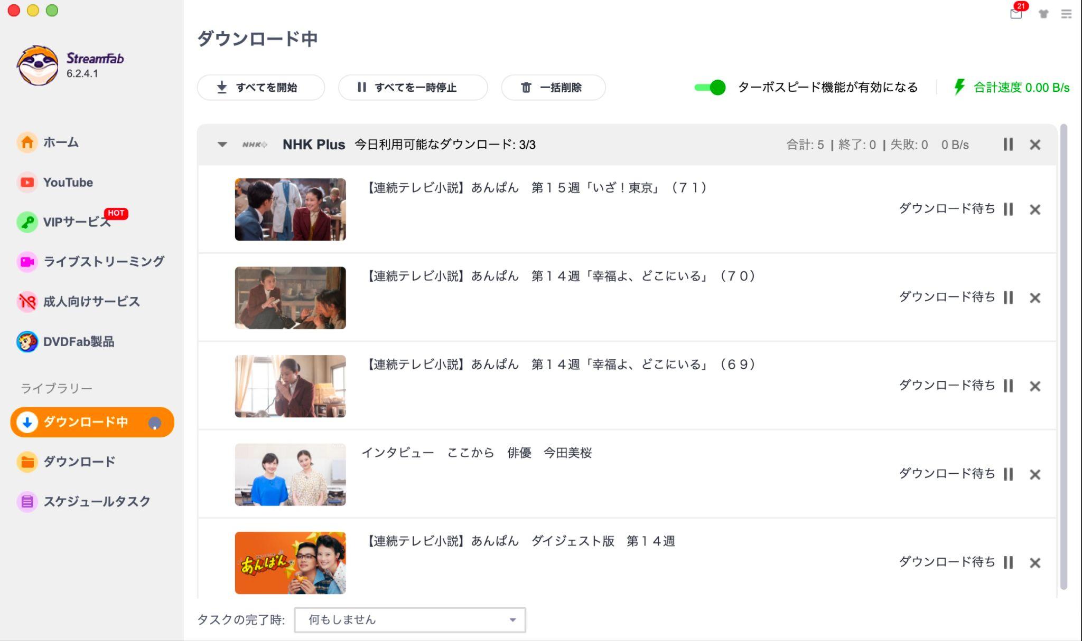Click thumbnail of あんぱん ダイジェスト版

pyautogui.click(x=290, y=563)
